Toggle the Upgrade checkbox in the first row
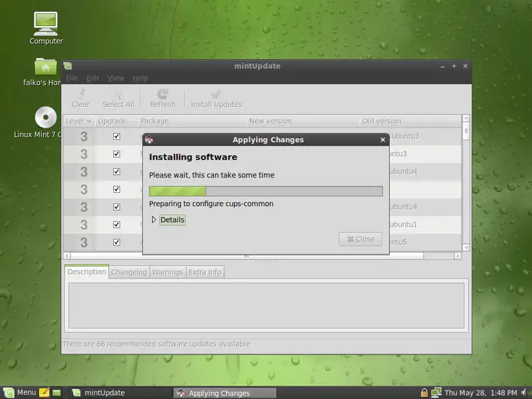This screenshot has width=532, height=399. click(x=116, y=136)
